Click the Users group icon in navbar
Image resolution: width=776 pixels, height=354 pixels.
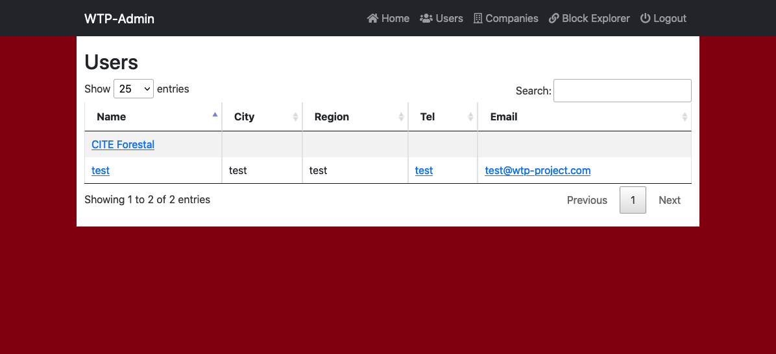[426, 18]
